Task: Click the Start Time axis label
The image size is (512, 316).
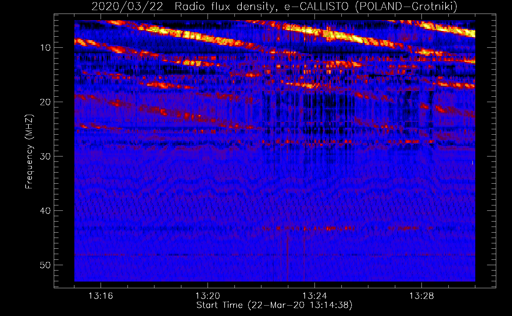Action: point(274,305)
